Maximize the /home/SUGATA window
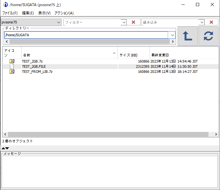 tap(198, 4)
